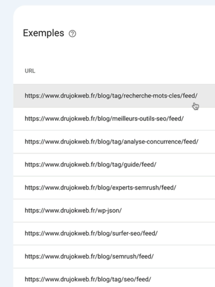The width and height of the screenshot is (215, 287).
Task: Choose the experts-semrush example entry
Action: tap(114, 187)
